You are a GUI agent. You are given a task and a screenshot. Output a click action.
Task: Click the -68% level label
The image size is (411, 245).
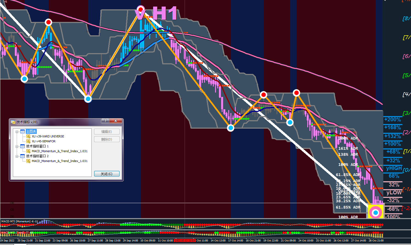(x=393, y=209)
